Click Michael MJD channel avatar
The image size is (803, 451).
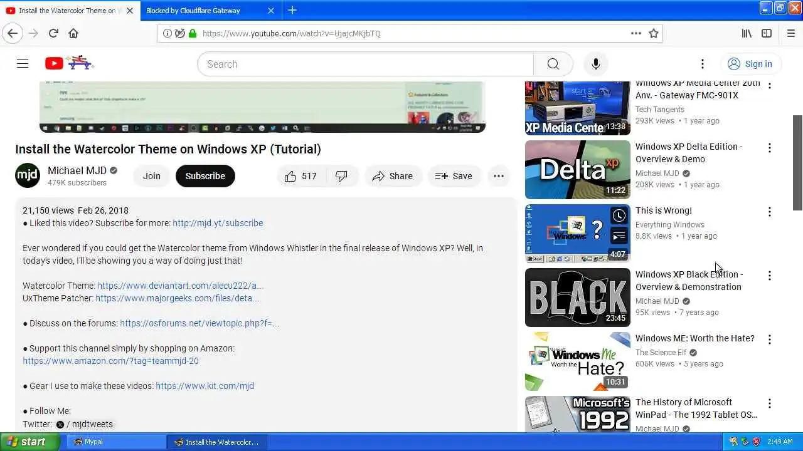click(x=28, y=176)
